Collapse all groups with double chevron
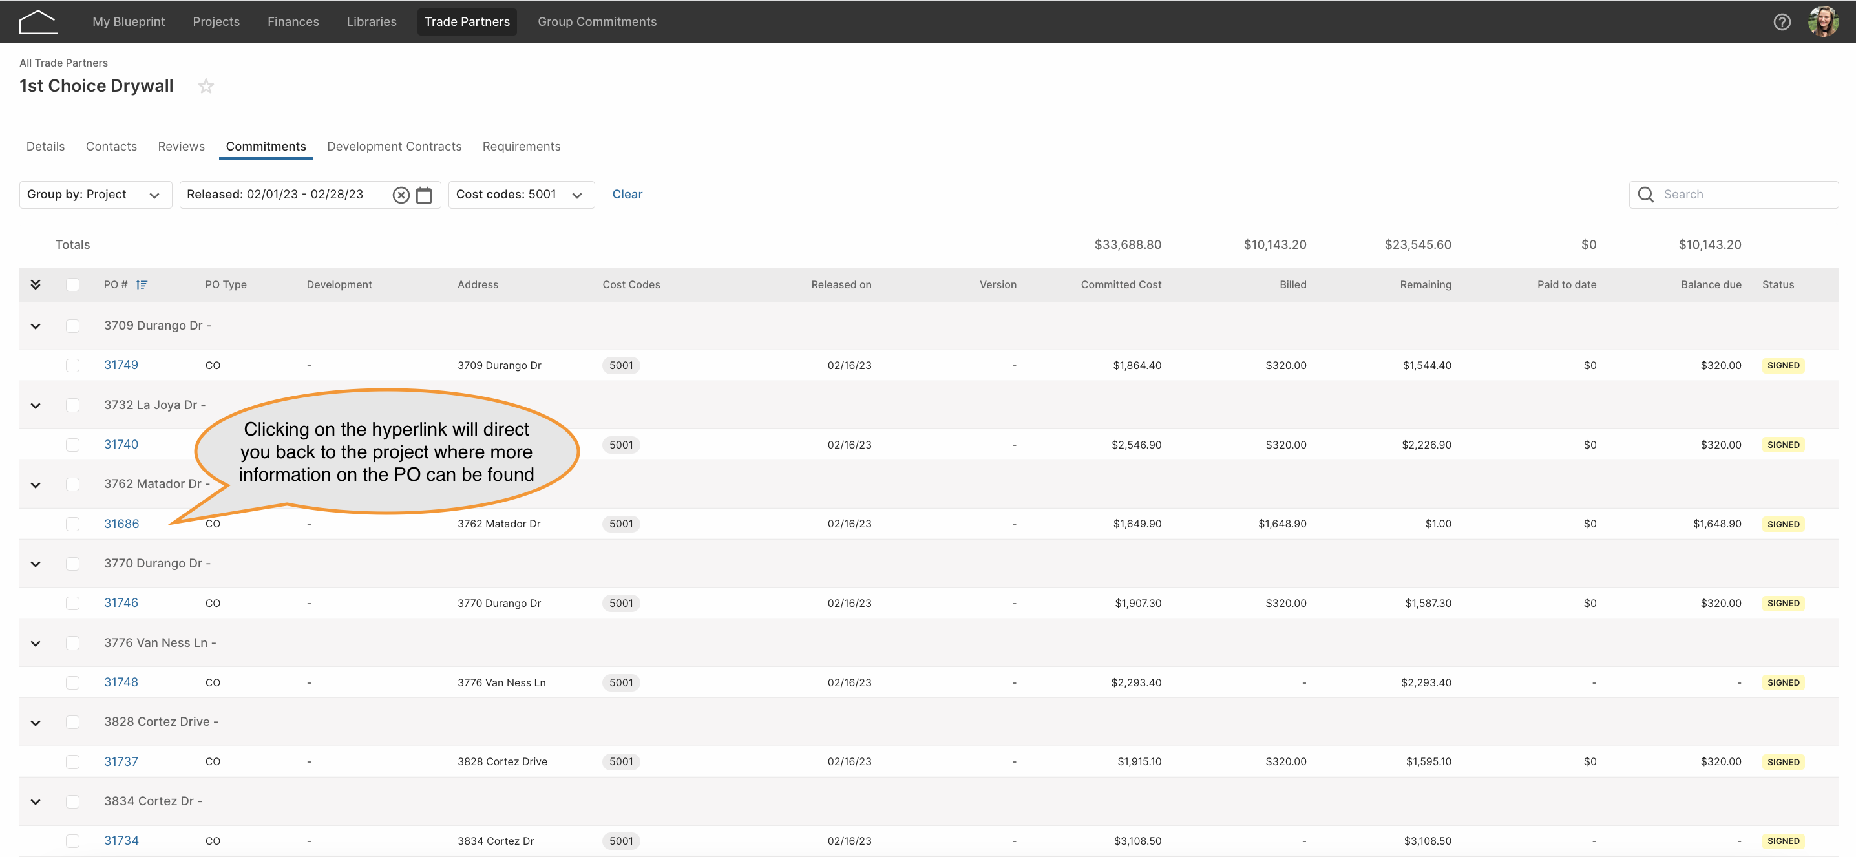 click(36, 285)
